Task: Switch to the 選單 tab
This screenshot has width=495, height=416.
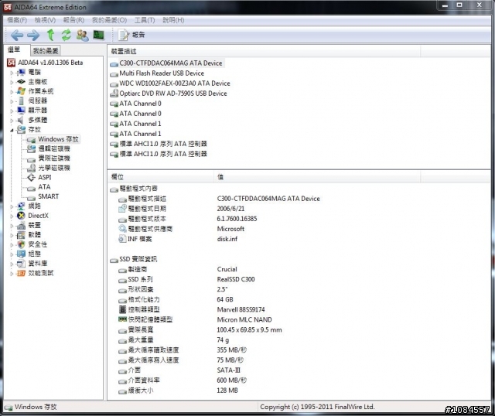Action: 14,49
